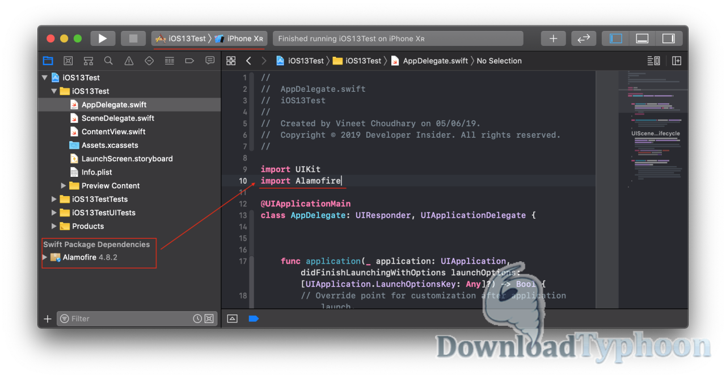This screenshot has height=378, width=726.
Task: Select LaunchScreen.storyboard file
Action: click(127, 159)
